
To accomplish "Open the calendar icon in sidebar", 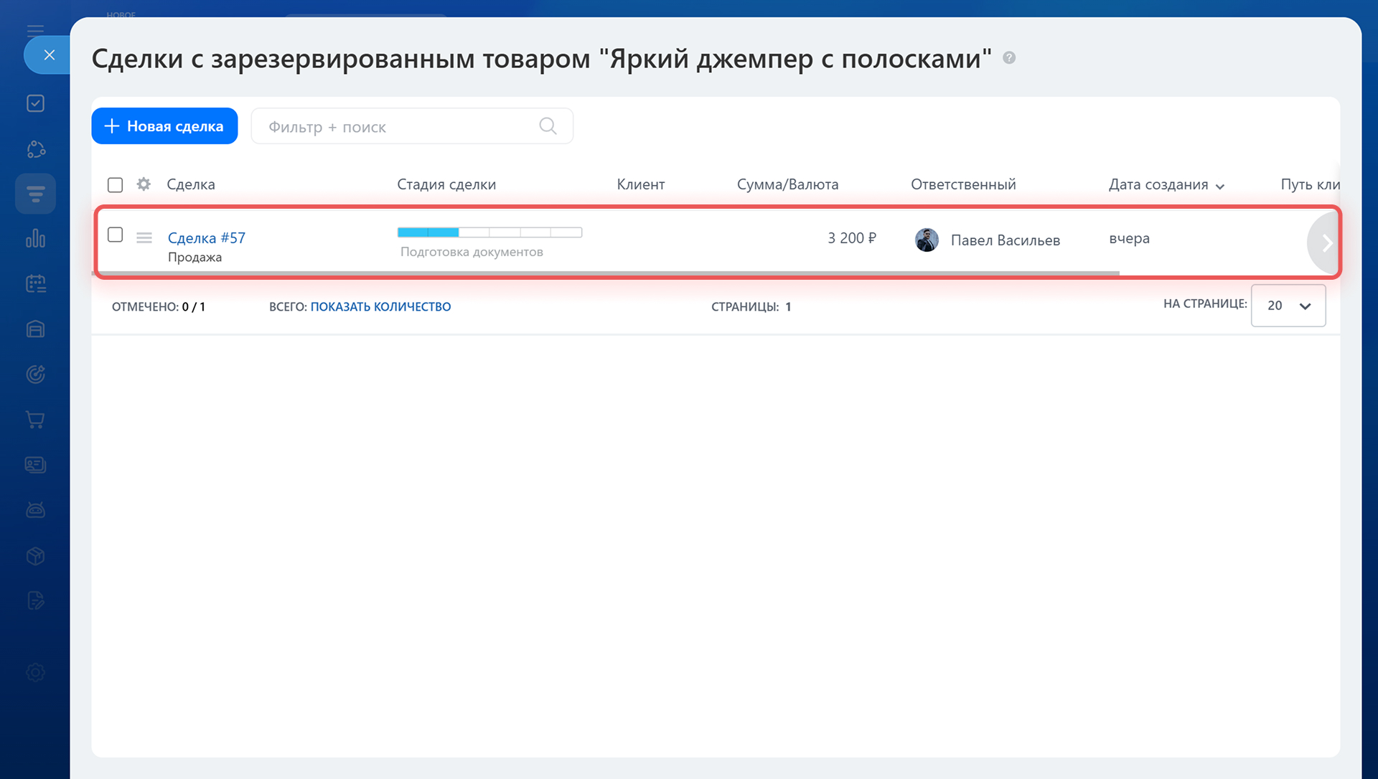I will 35,284.
